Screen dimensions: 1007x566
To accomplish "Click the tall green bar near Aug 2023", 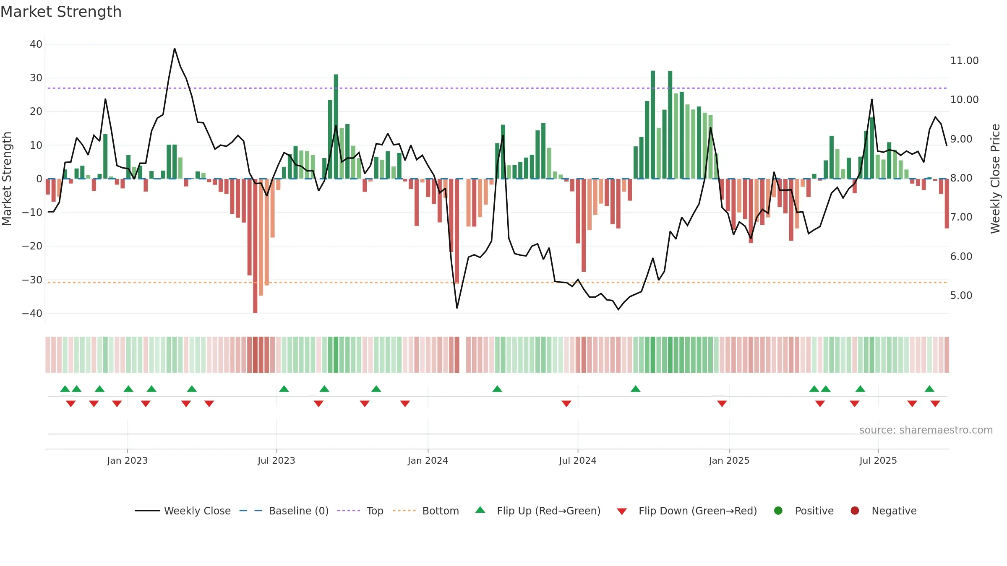I will 336,127.
